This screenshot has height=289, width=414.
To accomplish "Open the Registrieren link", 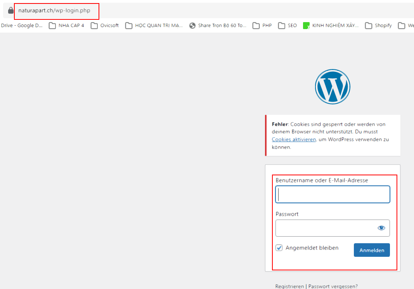I will coord(289,286).
